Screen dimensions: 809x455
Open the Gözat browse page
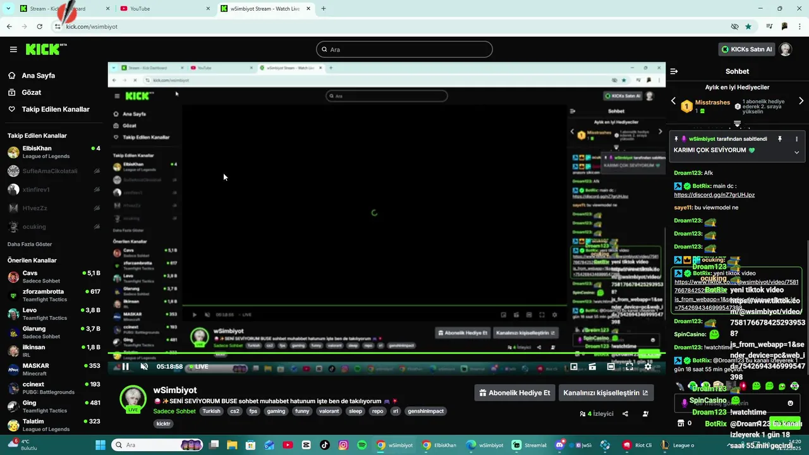pyautogui.click(x=31, y=92)
